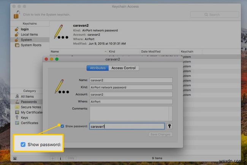Click the pencil icon in Keychain Access header
The height and width of the screenshot is (165, 247).
[x=61, y=32]
